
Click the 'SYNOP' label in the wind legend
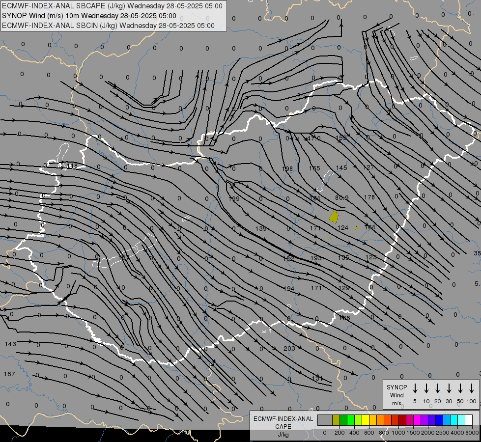pyautogui.click(x=396, y=387)
